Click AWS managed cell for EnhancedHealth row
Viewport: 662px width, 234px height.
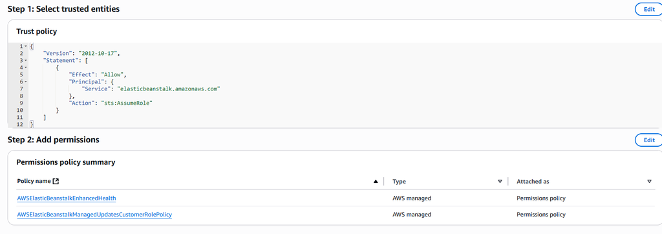[412, 198]
